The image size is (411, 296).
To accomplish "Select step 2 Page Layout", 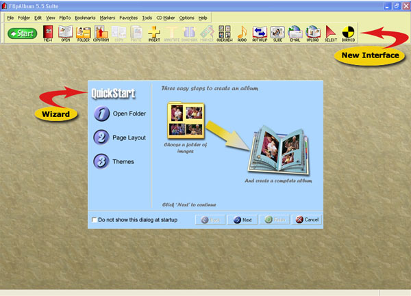I will pyautogui.click(x=119, y=137).
